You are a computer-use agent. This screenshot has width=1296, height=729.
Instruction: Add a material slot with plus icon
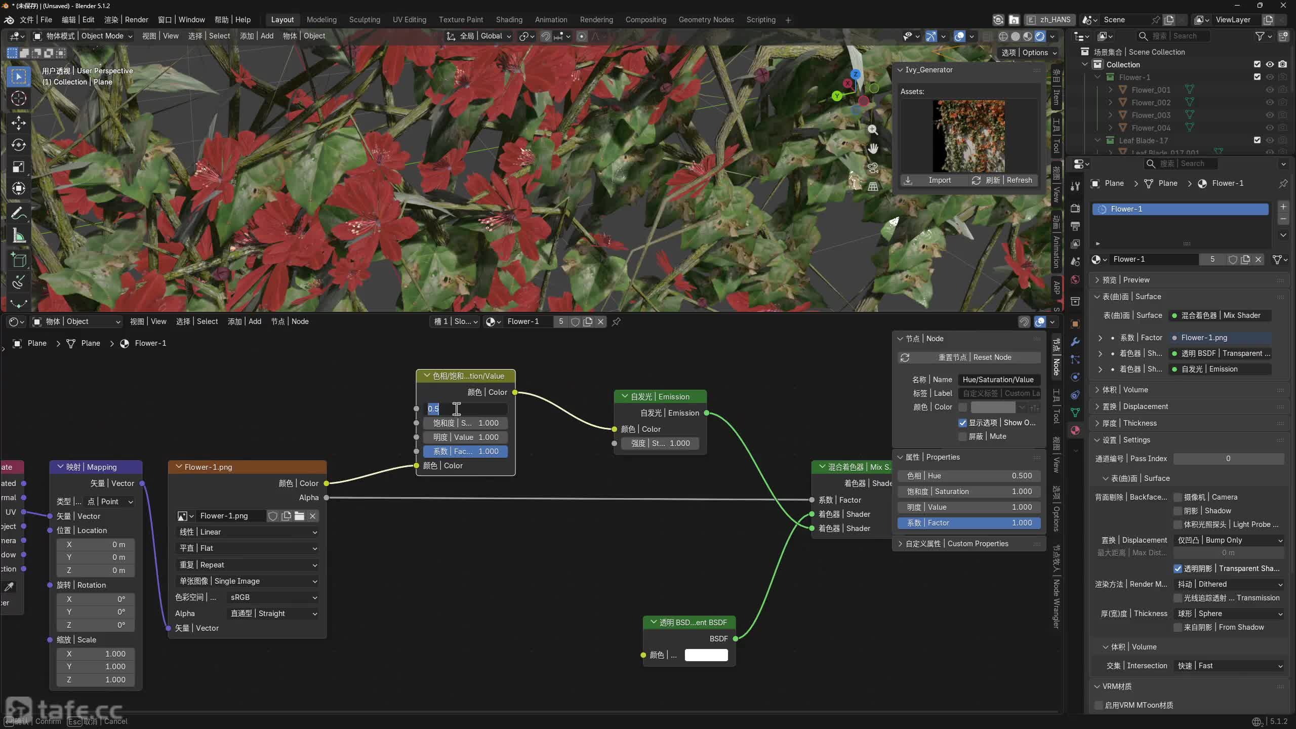pos(1283,207)
